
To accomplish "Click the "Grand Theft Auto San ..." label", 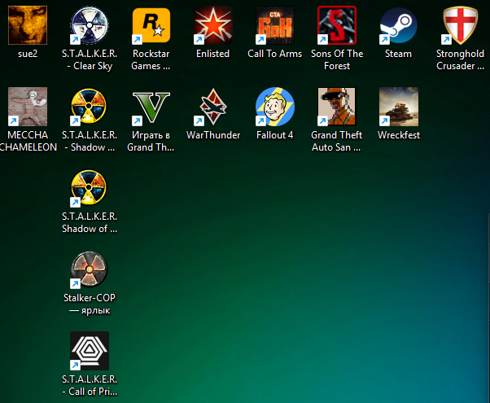I will [x=336, y=141].
